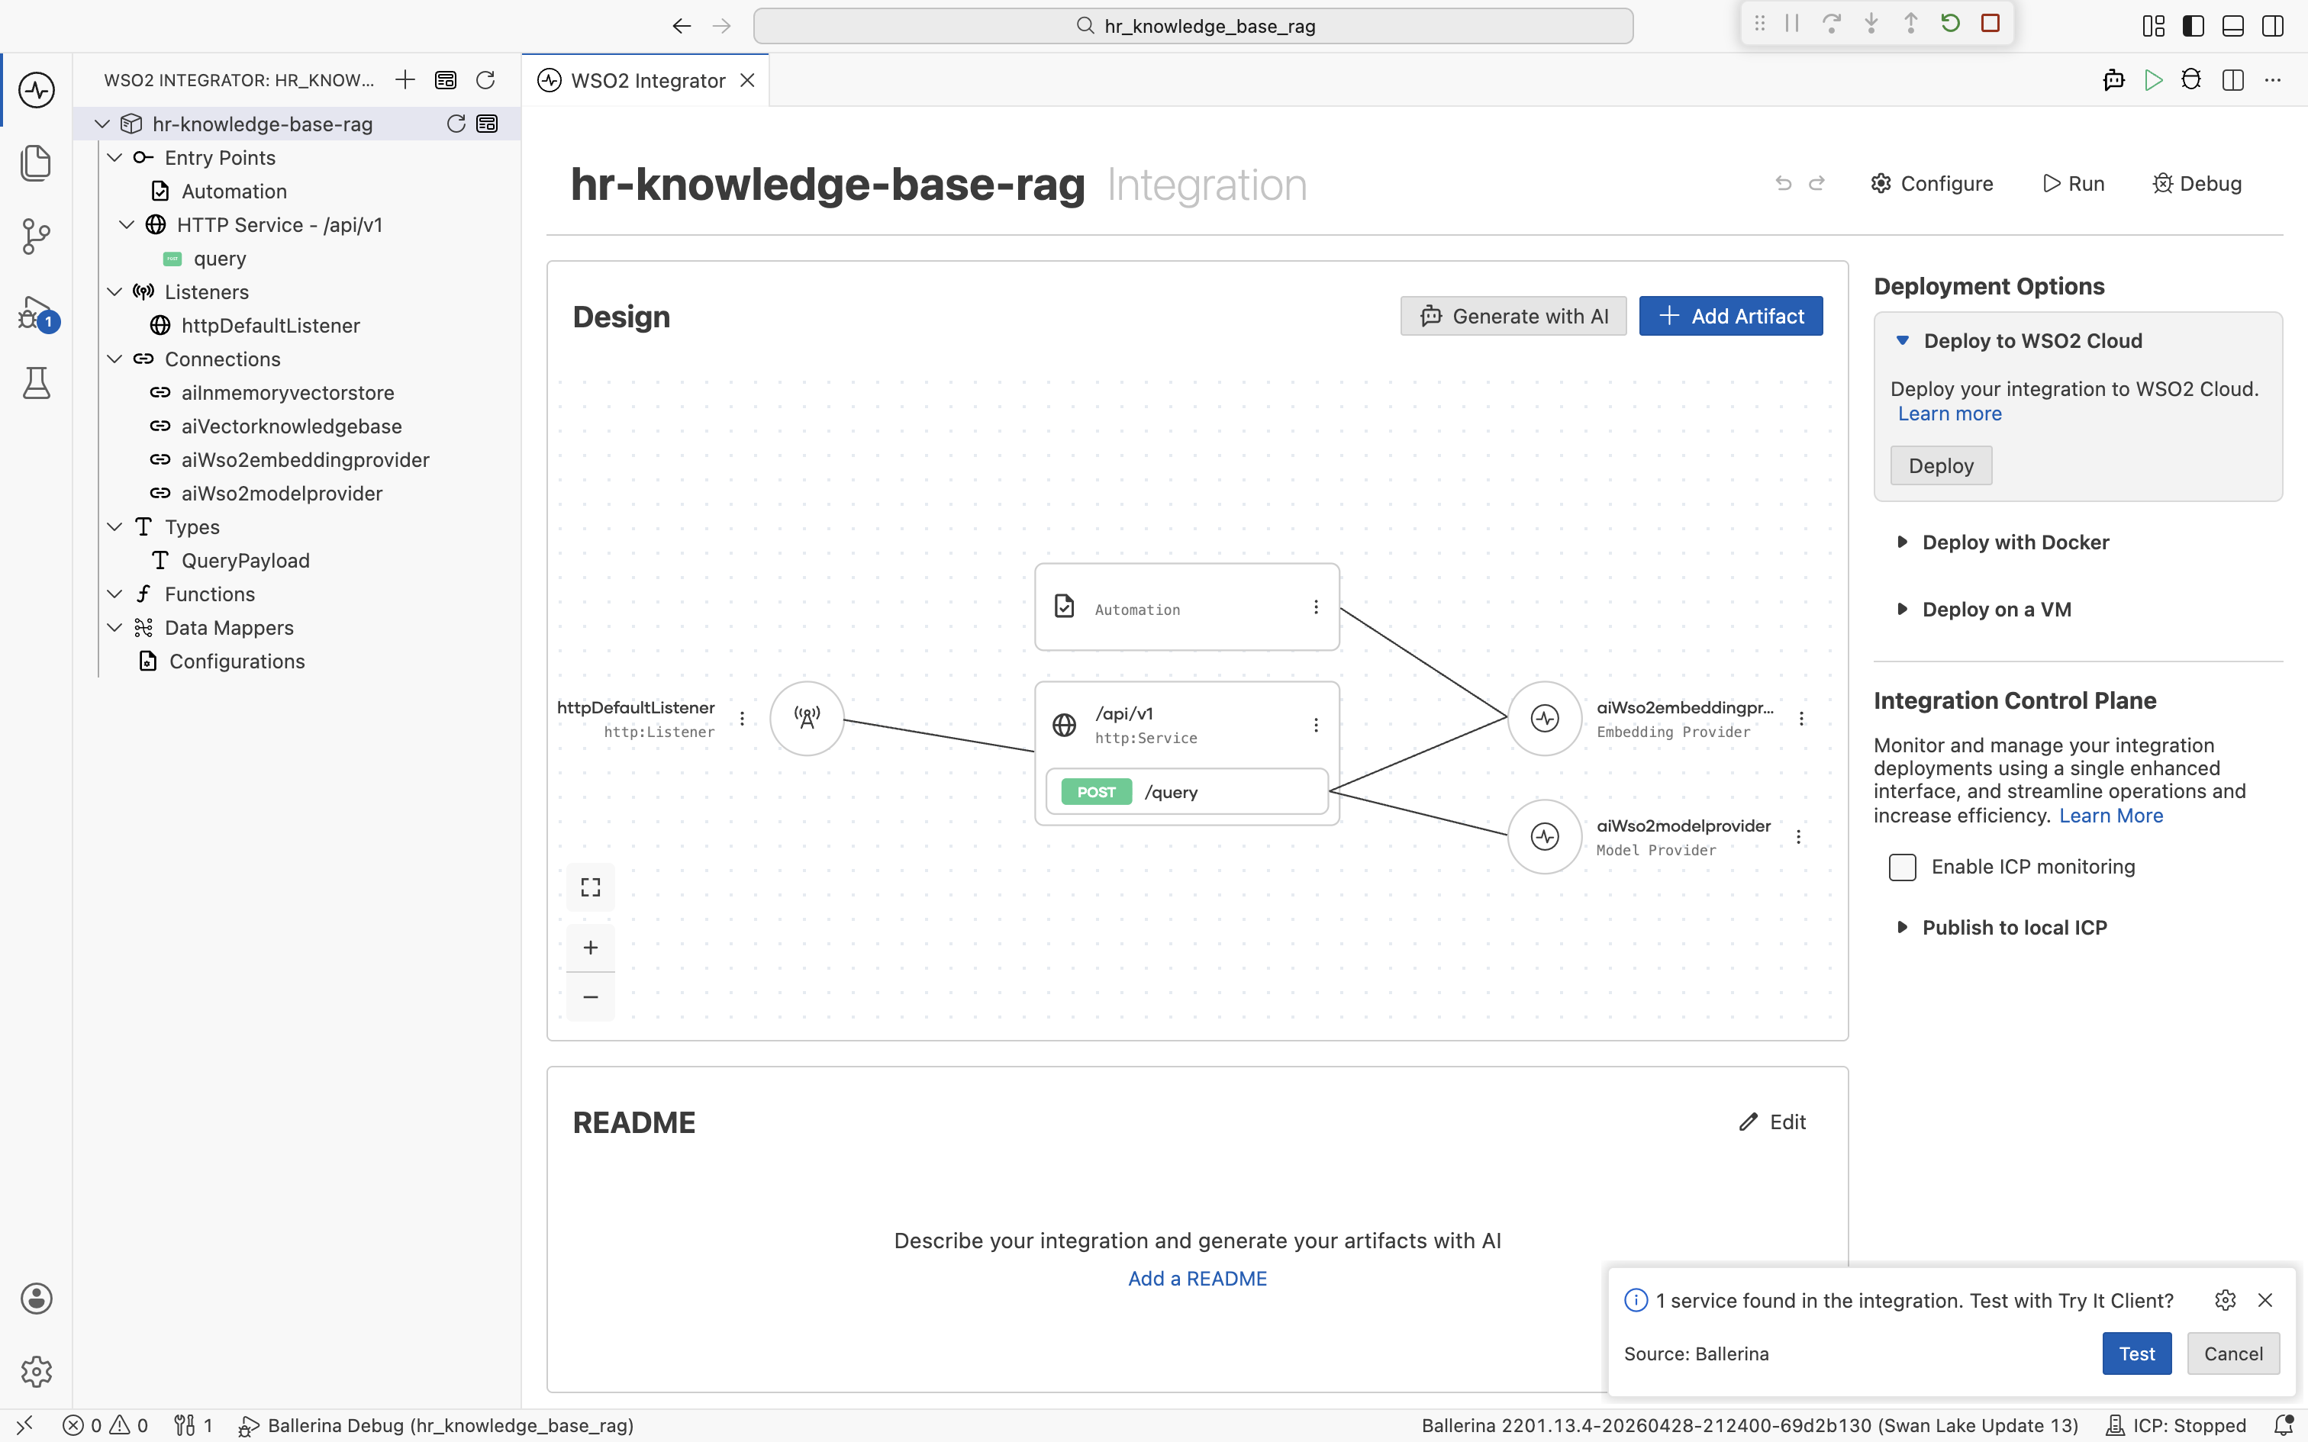Stop the debug session
The width and height of the screenshot is (2308, 1442).
click(x=1990, y=24)
